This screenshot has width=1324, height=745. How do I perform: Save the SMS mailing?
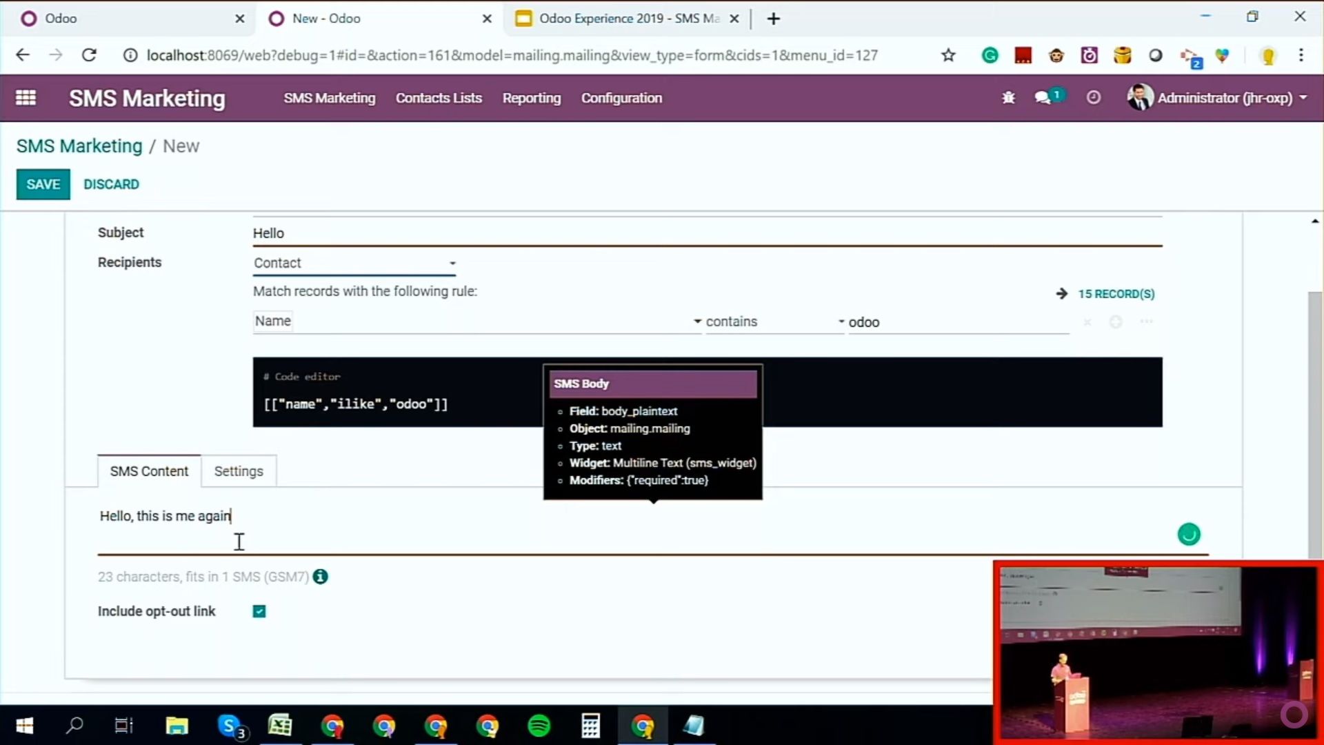coord(43,184)
